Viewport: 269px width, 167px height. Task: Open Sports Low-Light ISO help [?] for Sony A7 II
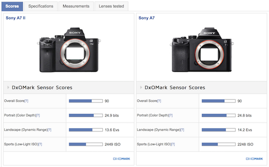(40, 144)
